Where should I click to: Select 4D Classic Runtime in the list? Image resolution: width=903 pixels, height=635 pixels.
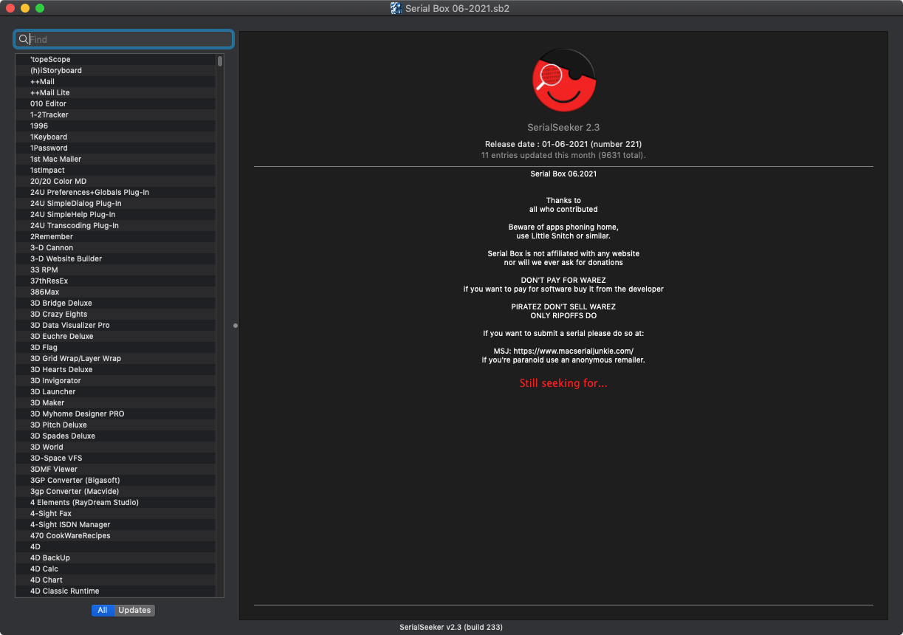[65, 591]
